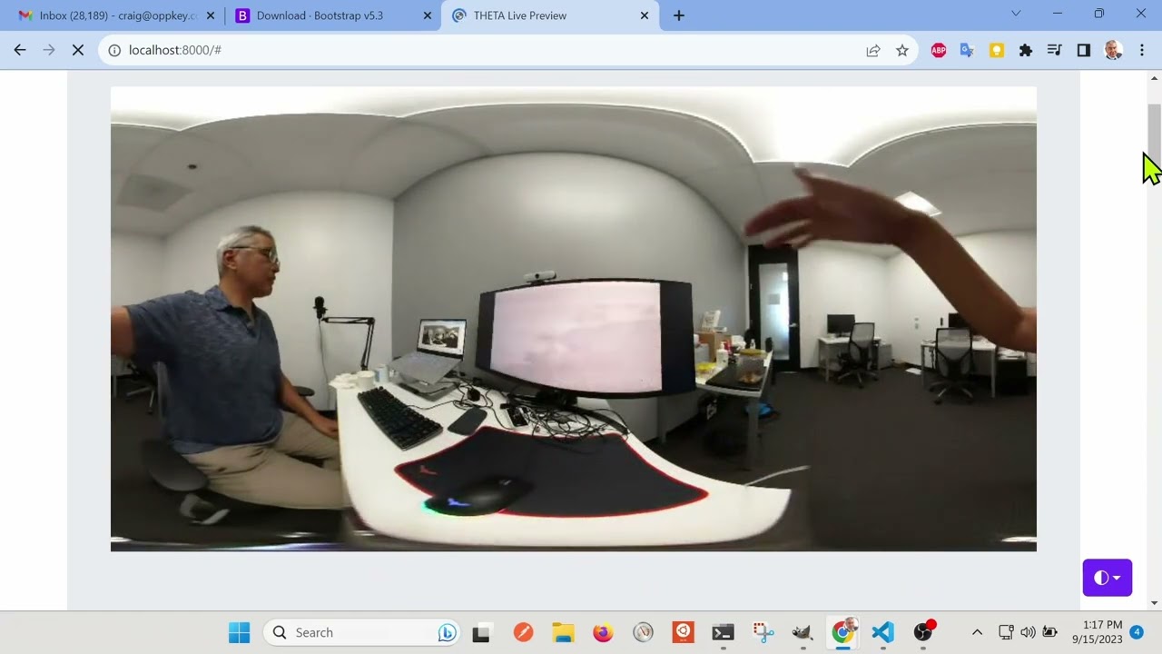Stop loading the page
This screenshot has width=1162, height=654.
tap(78, 50)
